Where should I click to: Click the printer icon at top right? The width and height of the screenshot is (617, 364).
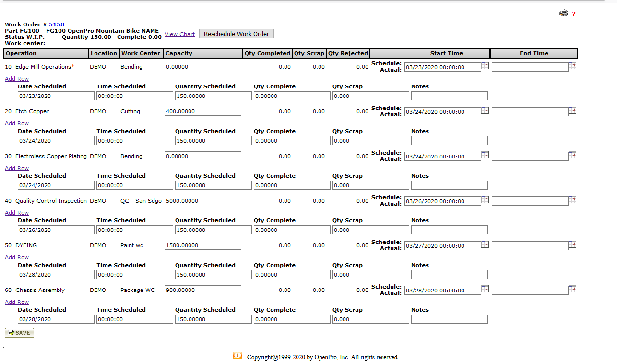[x=563, y=13]
